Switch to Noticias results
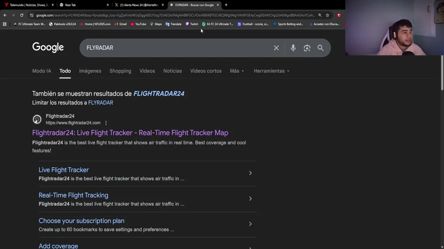 [x=172, y=71]
